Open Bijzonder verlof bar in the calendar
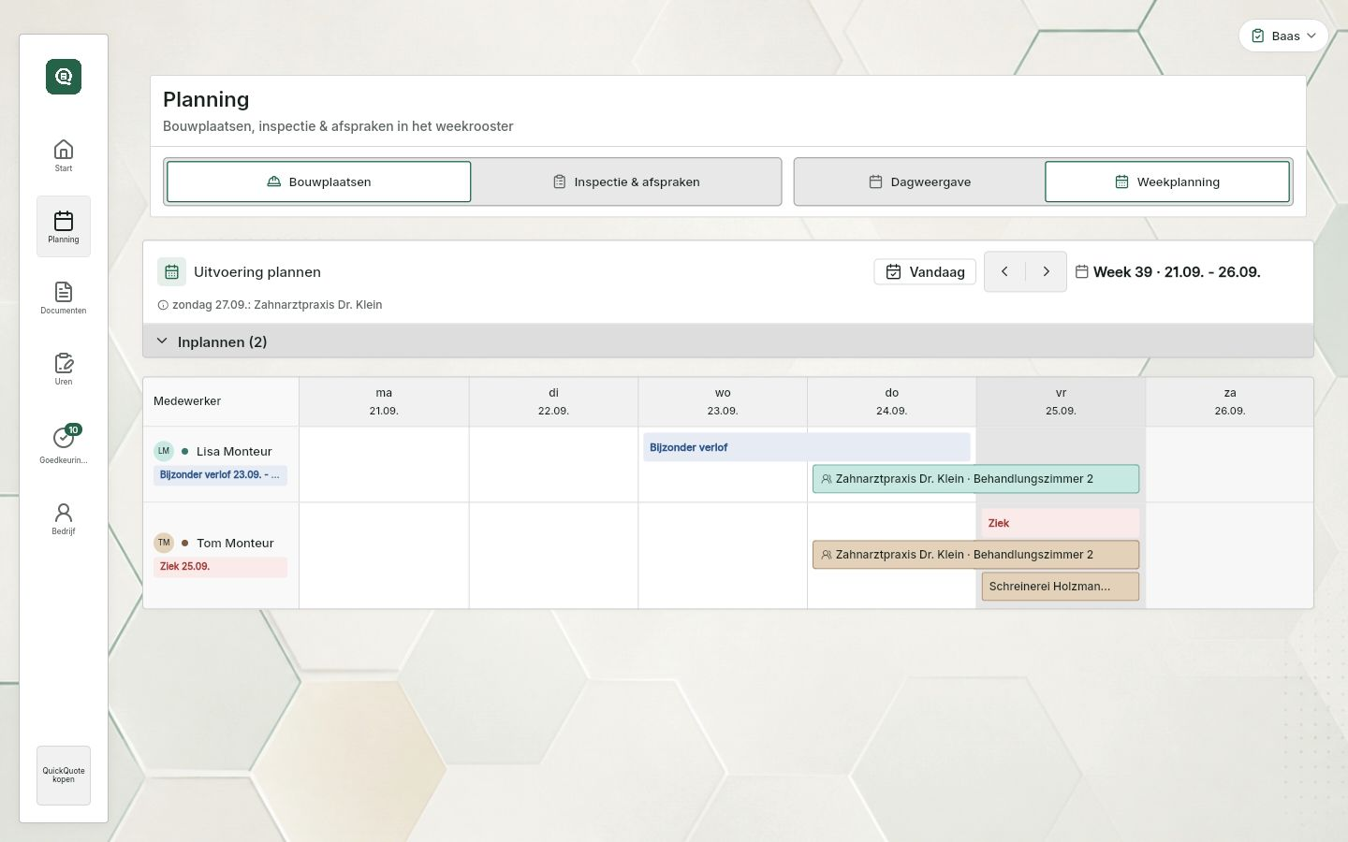Screen dimensions: 1348x842 pos(807,447)
